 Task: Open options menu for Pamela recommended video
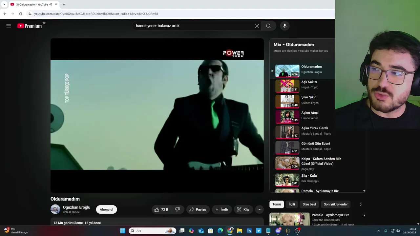364,215
